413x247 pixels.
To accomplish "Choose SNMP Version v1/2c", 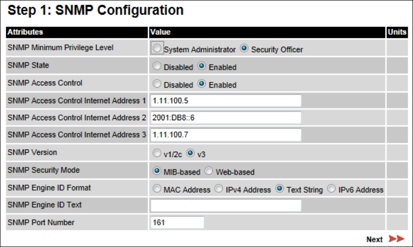I will point(157,153).
